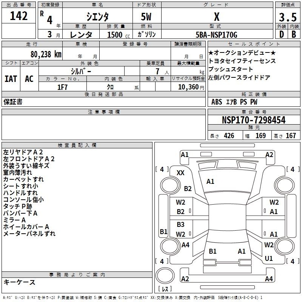The image size is (302, 302).
Task: Click the first registration year R 4
Action: tap(46, 18)
